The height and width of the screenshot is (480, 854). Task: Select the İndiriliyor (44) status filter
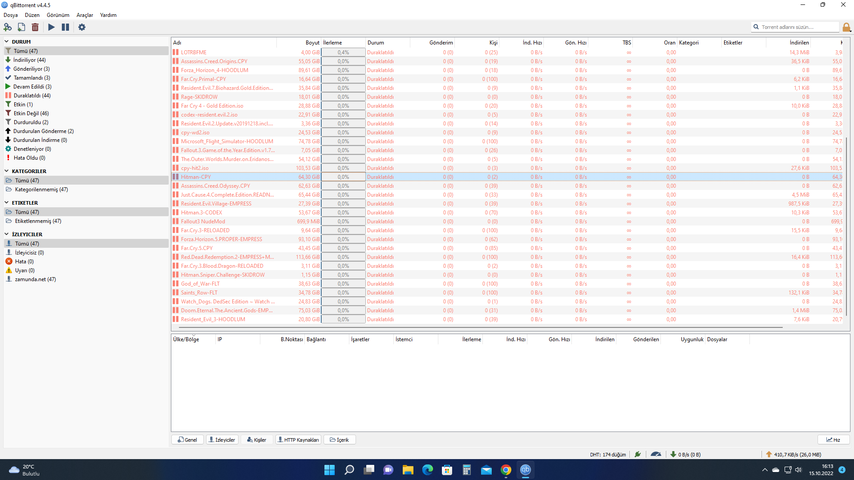86,60
